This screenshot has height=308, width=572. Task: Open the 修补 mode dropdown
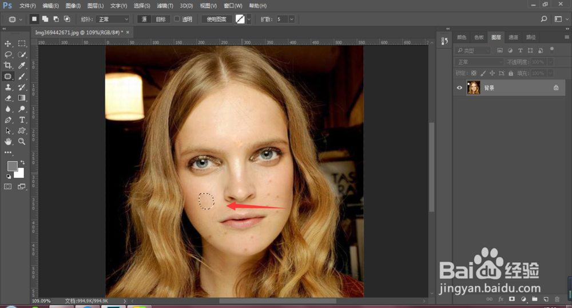(113, 19)
